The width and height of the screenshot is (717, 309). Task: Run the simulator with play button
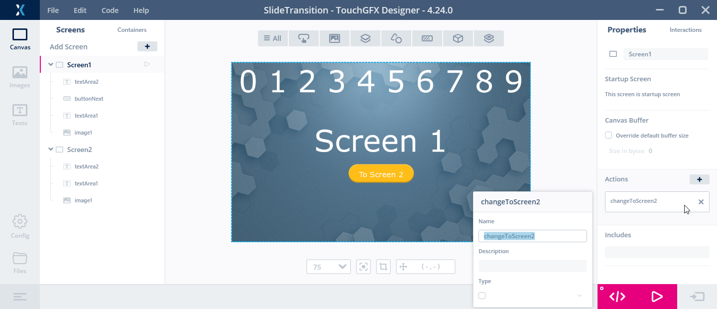click(657, 297)
